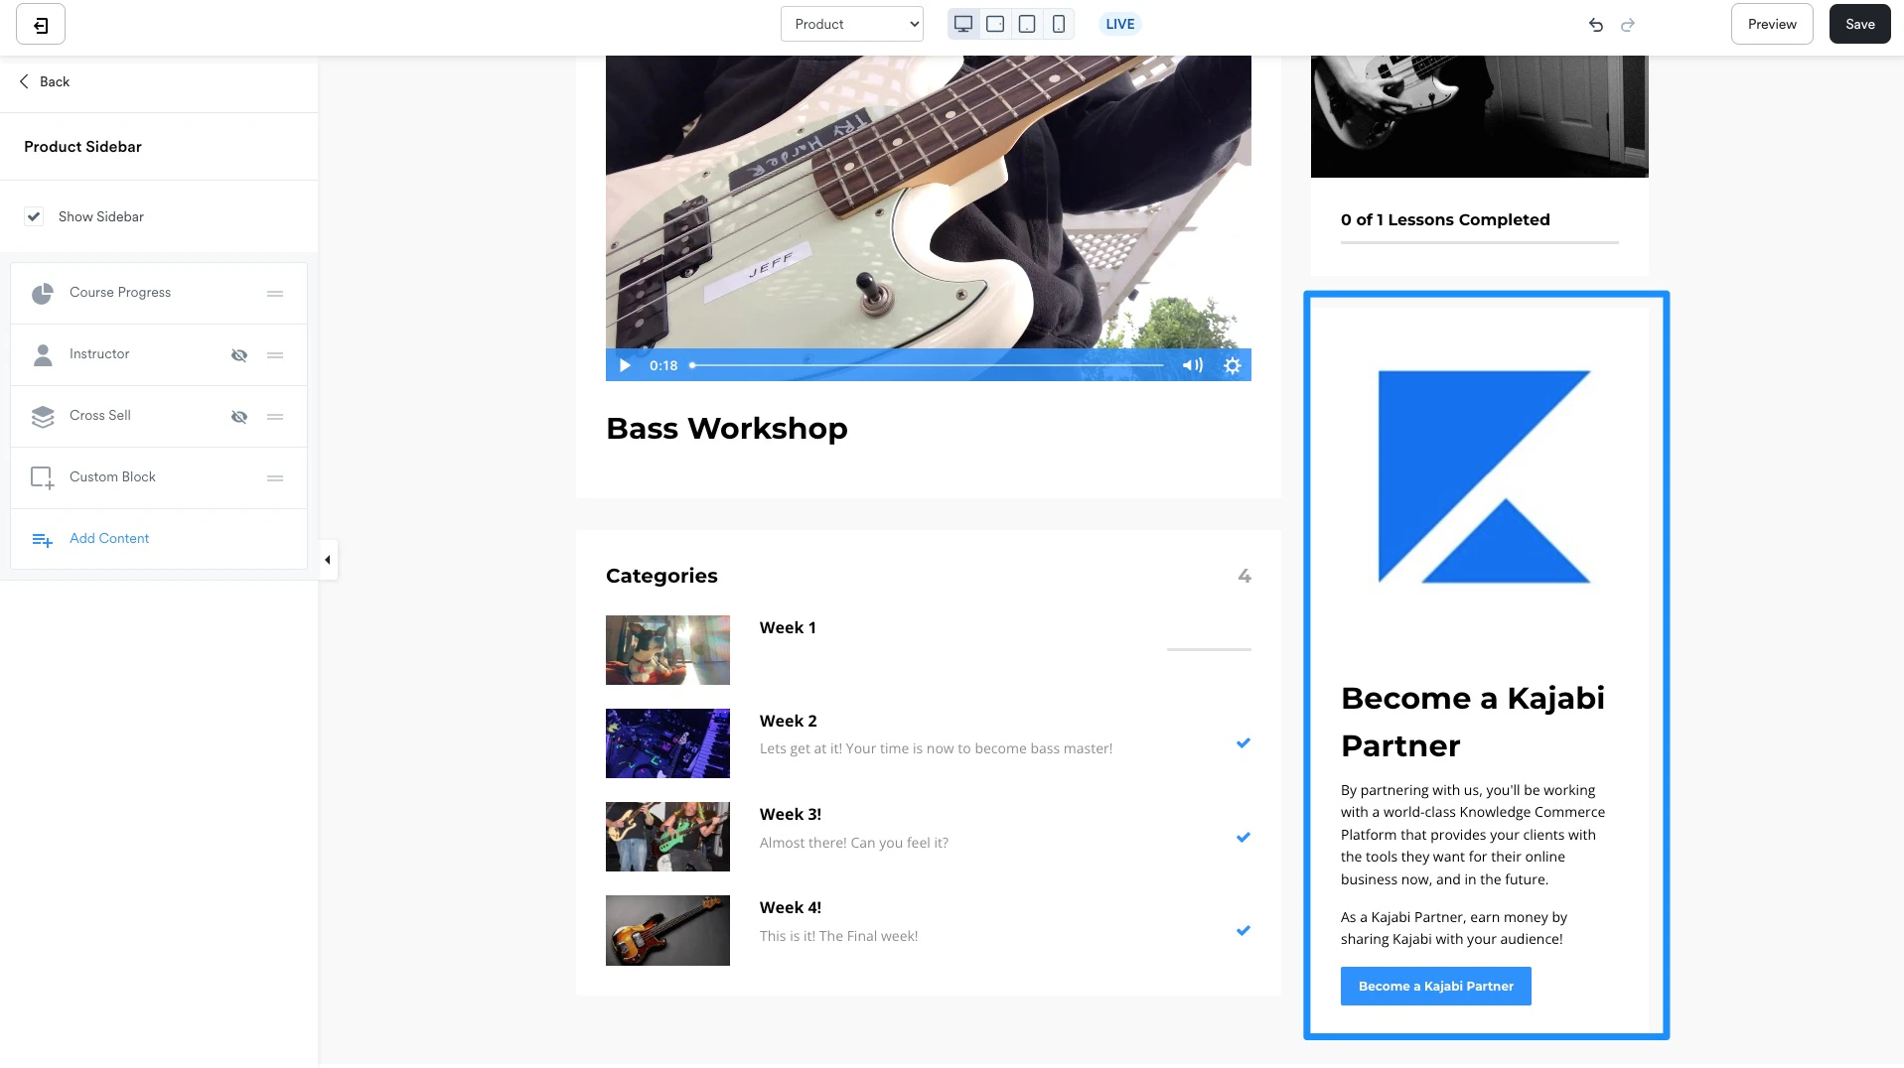Toggle visibility of Cross Sell block
Image resolution: width=1904 pixels, height=1068 pixels.
click(239, 417)
